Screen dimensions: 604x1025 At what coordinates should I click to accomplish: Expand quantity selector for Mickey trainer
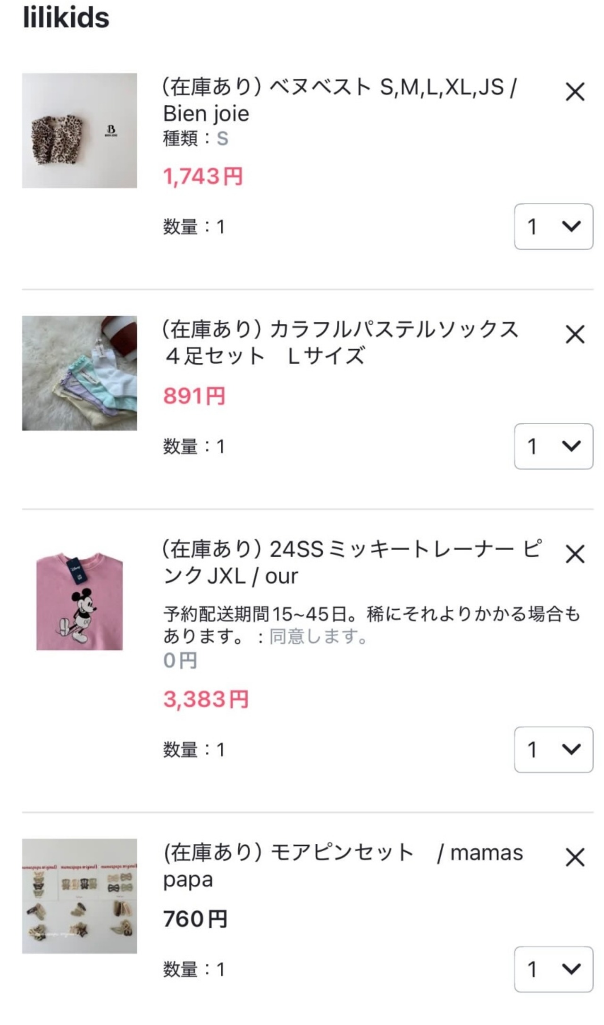tap(553, 749)
